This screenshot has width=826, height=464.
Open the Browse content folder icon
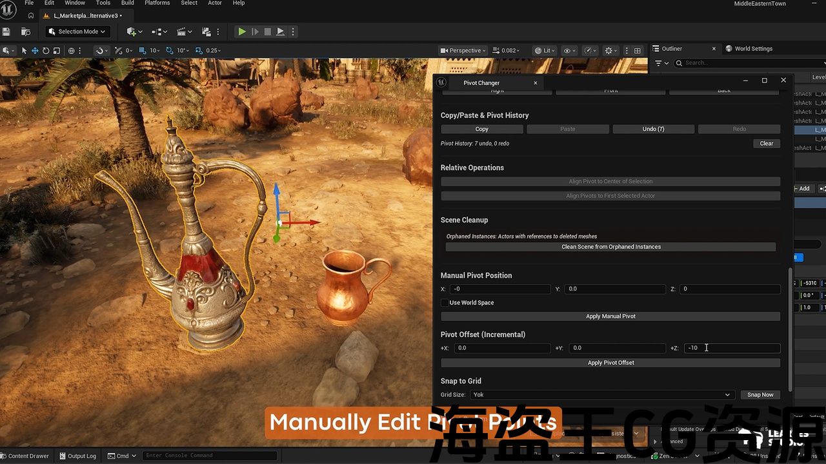pyautogui.click(x=26, y=32)
